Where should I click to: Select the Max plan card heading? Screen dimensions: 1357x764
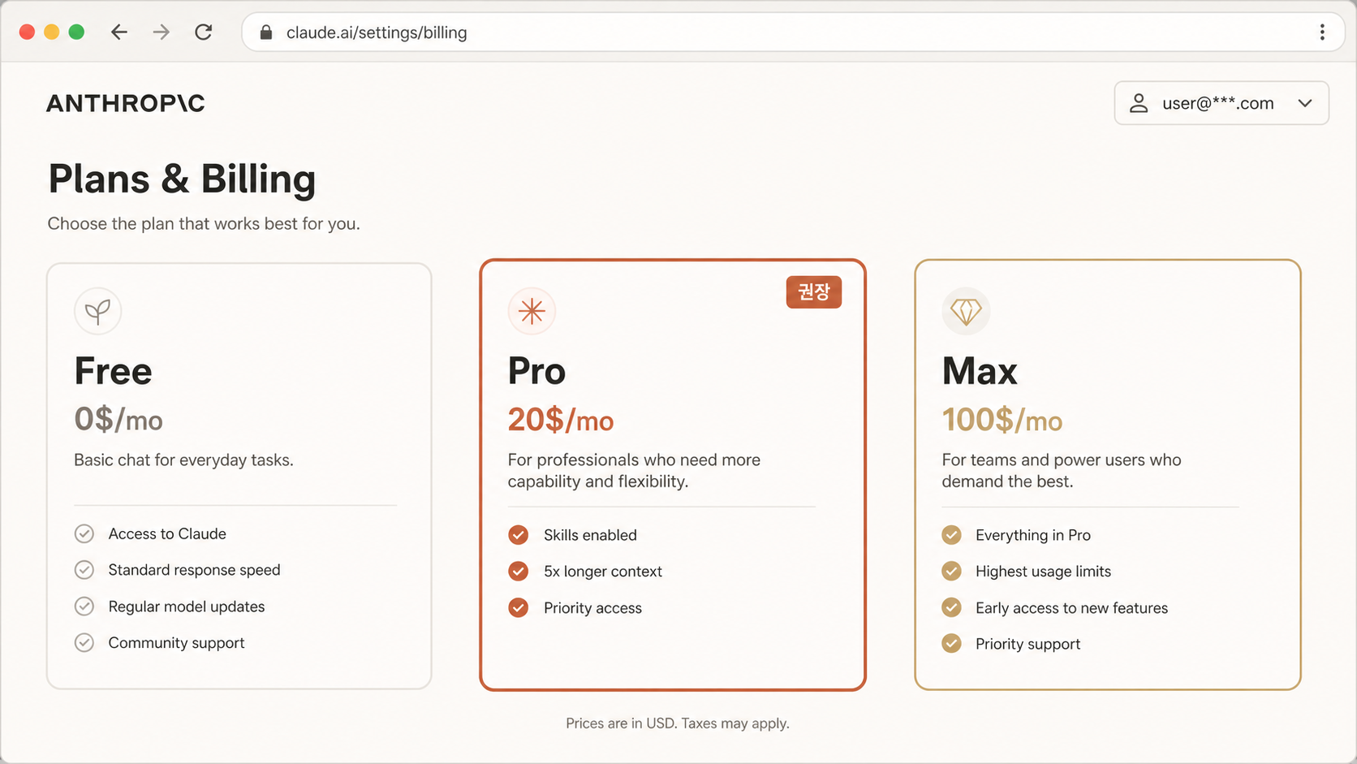click(x=980, y=371)
